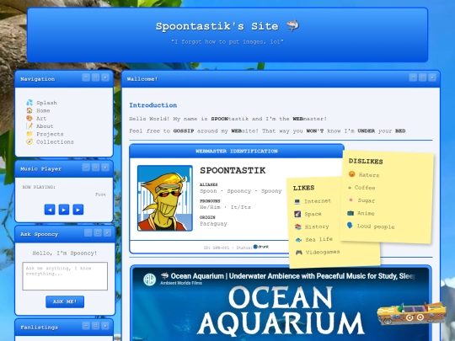Skip to next track in Music Player

78,210
